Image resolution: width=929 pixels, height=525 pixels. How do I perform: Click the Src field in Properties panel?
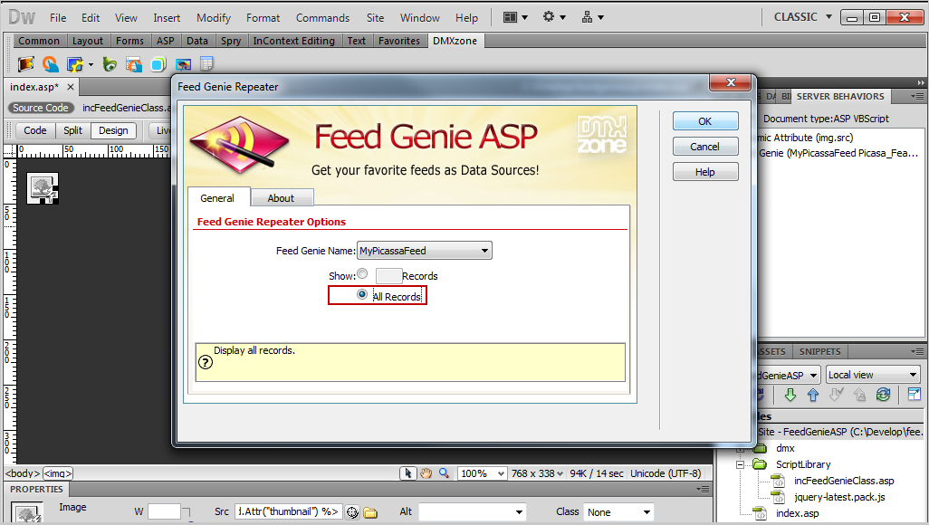pos(289,511)
